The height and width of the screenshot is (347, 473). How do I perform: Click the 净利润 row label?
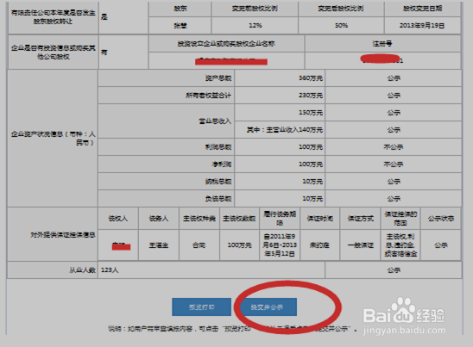pos(222,164)
